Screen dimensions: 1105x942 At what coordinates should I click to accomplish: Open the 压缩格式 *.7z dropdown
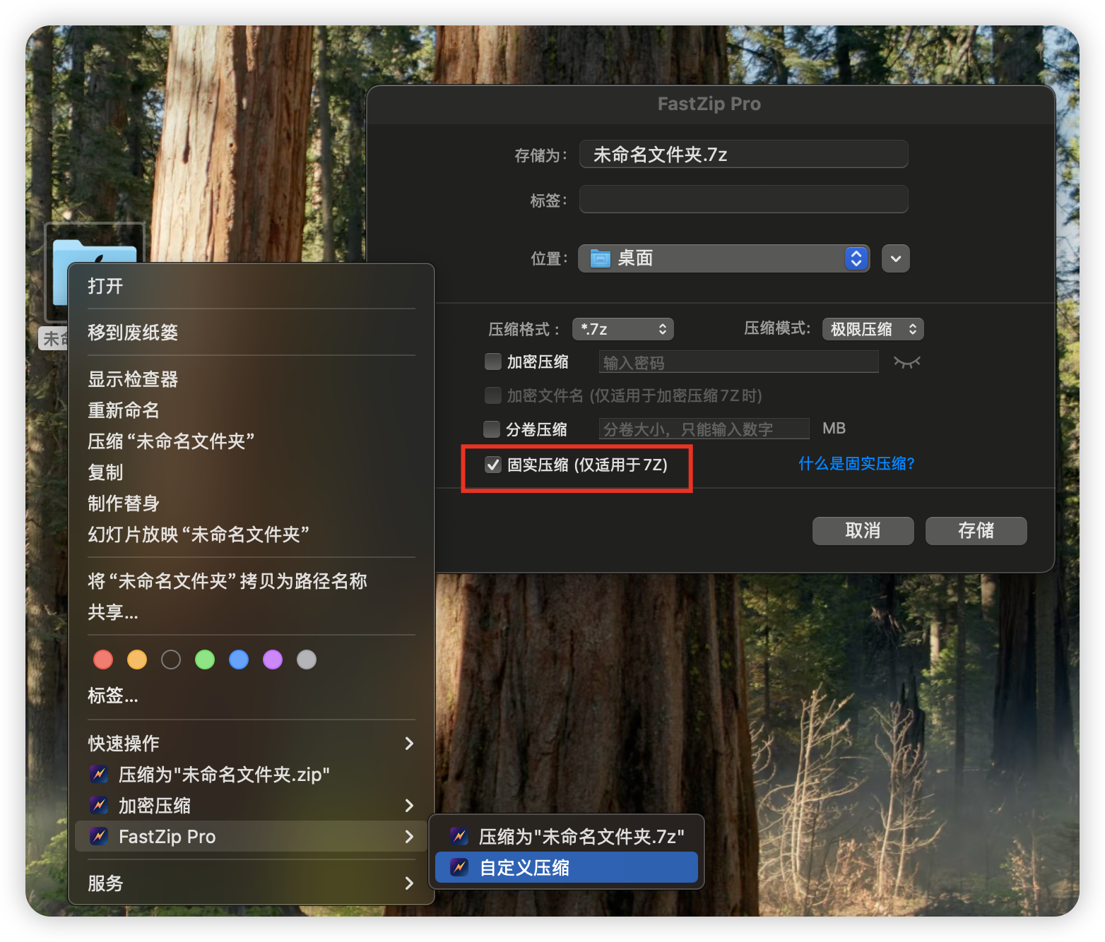tap(622, 329)
